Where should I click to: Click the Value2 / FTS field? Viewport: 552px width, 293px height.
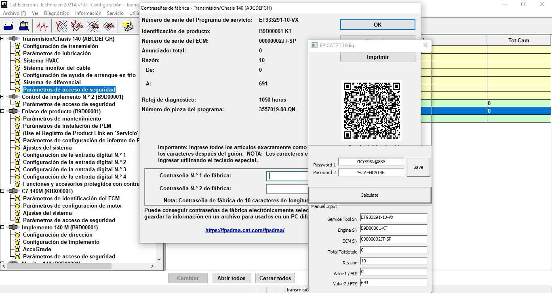[x=394, y=283]
